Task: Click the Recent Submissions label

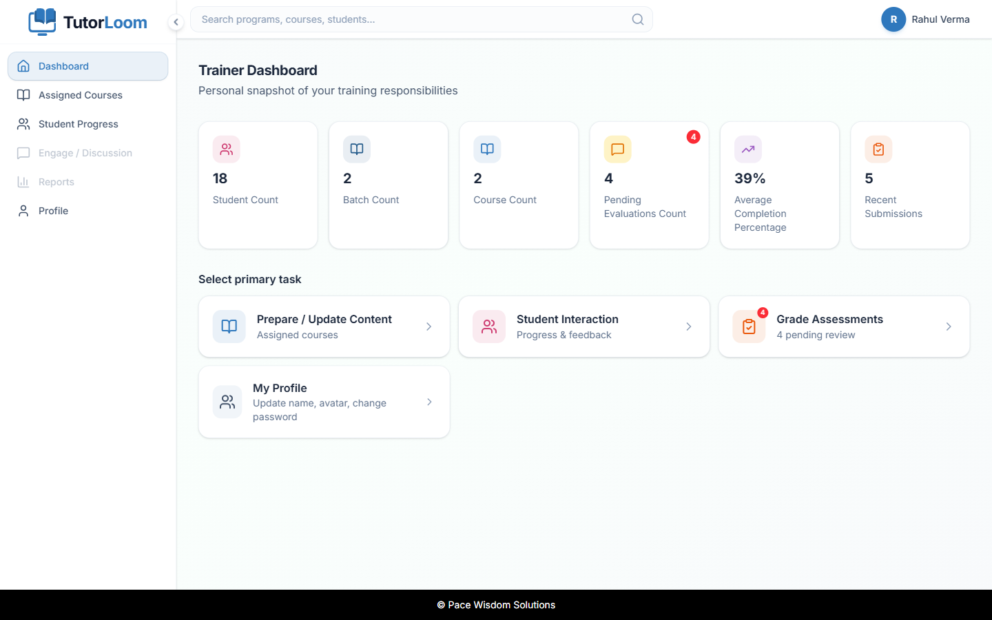Action: 893,207
